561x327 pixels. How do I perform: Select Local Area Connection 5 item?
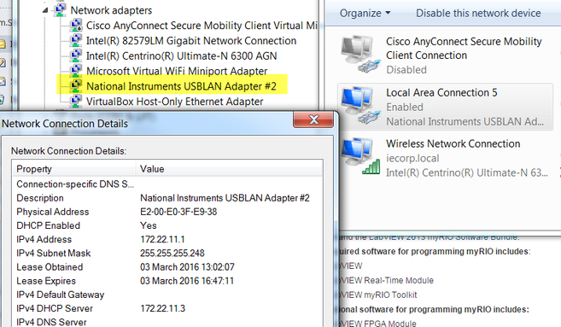pos(445,107)
